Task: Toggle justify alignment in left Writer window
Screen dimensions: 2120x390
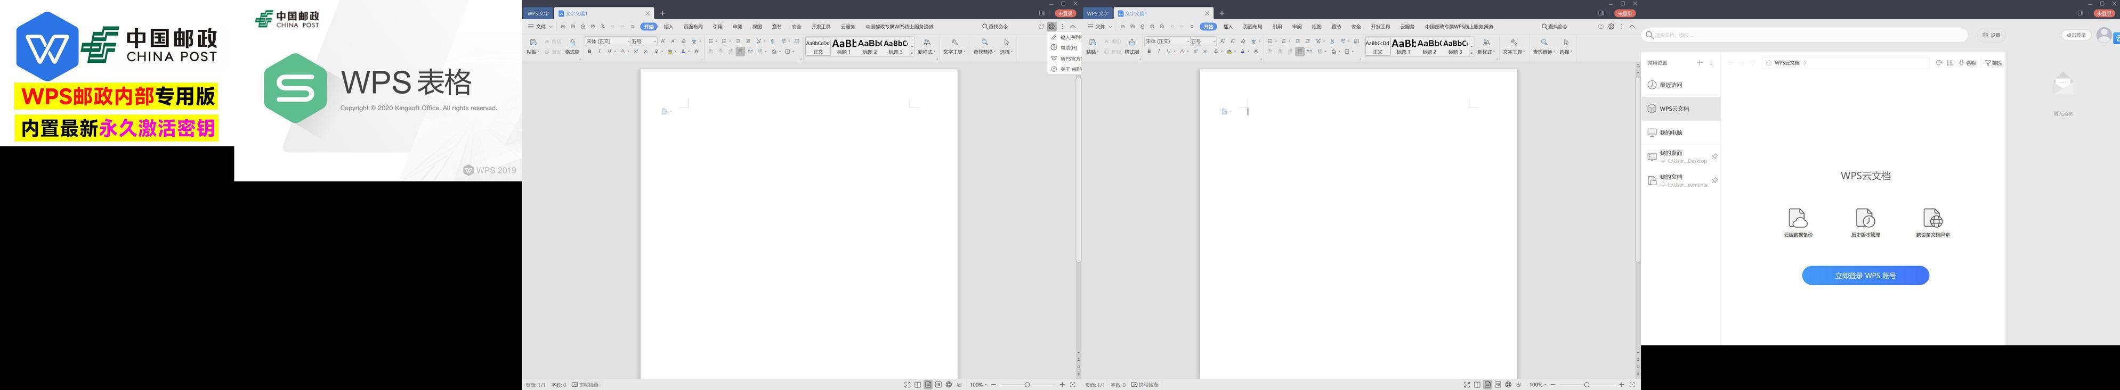Action: pos(740,52)
